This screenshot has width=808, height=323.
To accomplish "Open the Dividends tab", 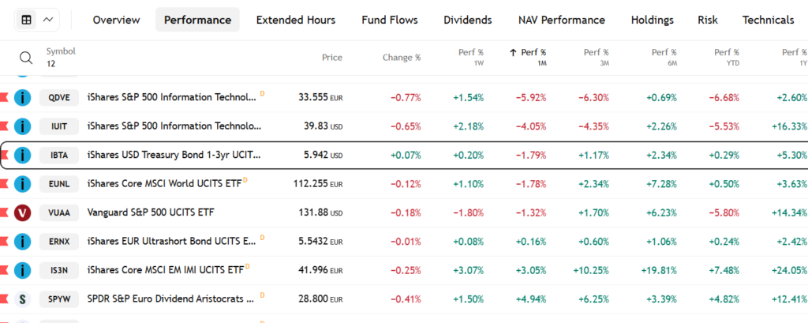I will [x=467, y=20].
